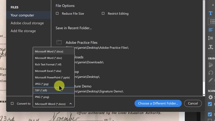
Task: Click the Adobe Practice Files folder icon
Action: [59, 42]
